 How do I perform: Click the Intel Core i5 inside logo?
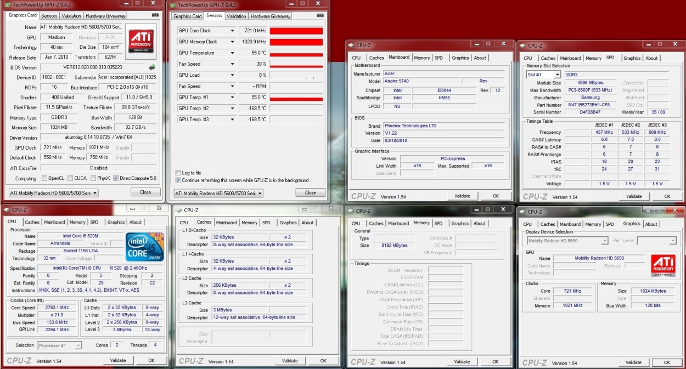pyautogui.click(x=145, y=247)
